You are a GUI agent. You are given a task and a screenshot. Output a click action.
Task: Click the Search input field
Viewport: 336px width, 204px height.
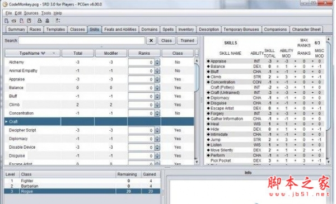click(x=82, y=41)
